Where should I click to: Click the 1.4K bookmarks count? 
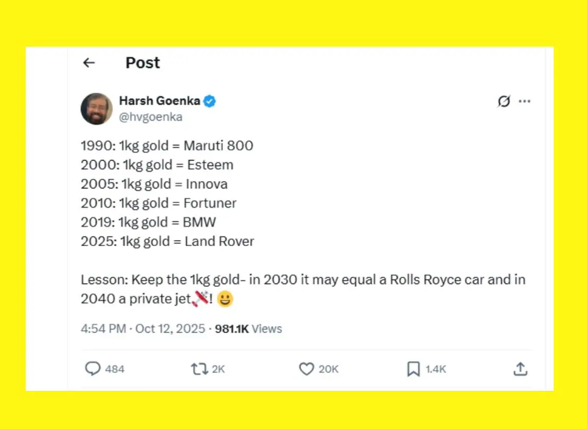[x=436, y=369]
